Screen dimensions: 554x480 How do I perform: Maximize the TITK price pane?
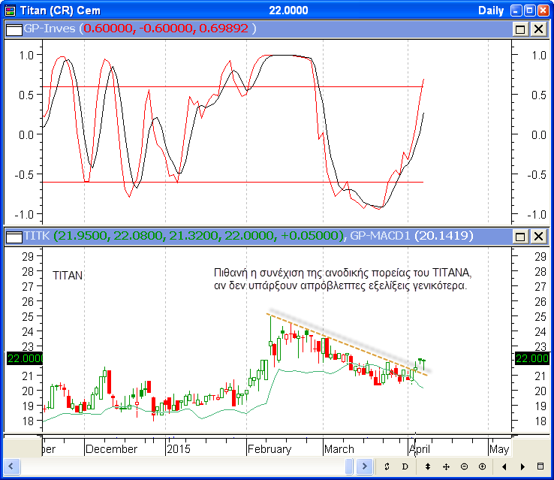[x=520, y=236]
